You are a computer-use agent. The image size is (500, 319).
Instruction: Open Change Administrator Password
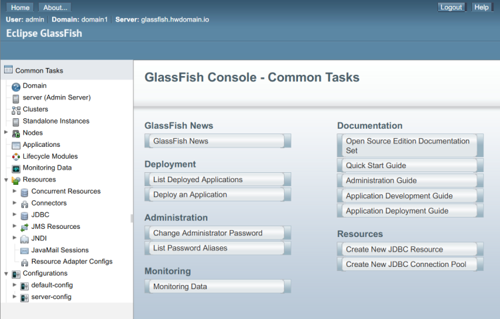[217, 233]
